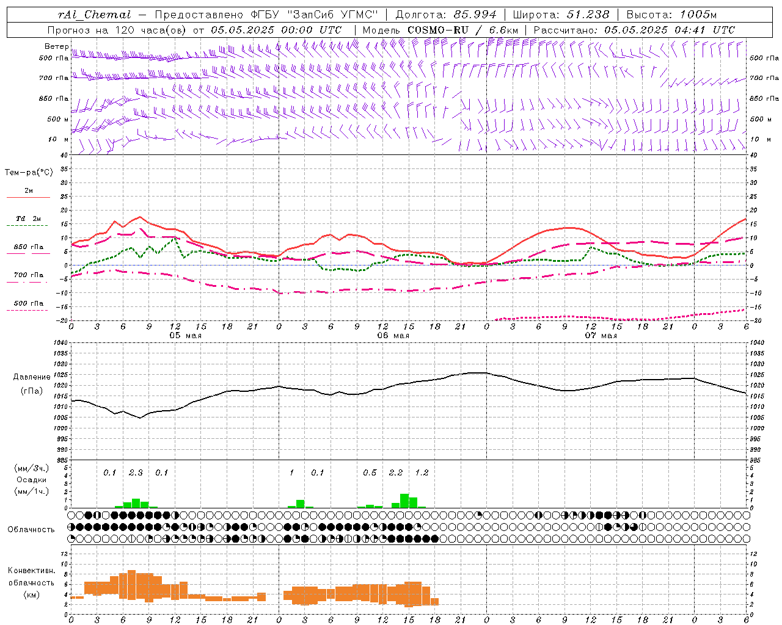Click the date label 07 мая

601,336
